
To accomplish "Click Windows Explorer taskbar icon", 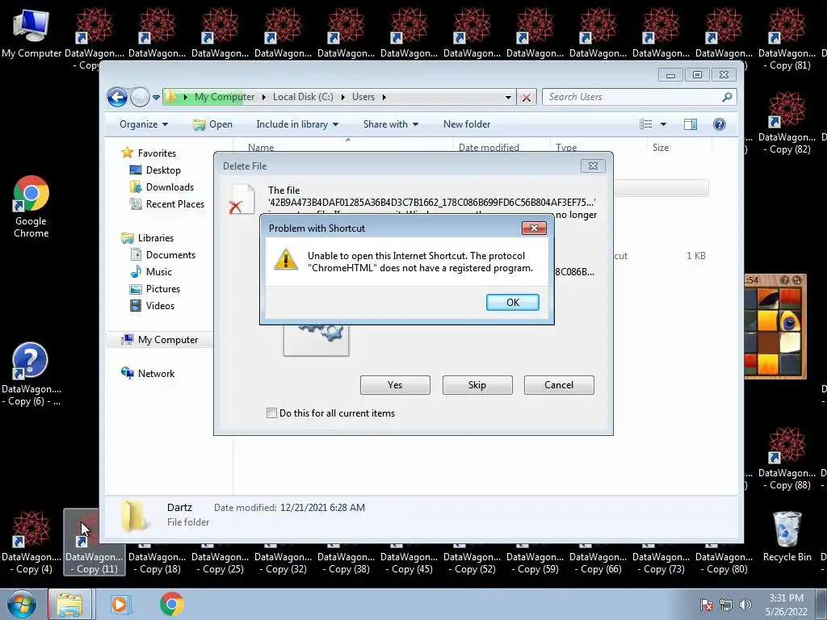I will (70, 604).
